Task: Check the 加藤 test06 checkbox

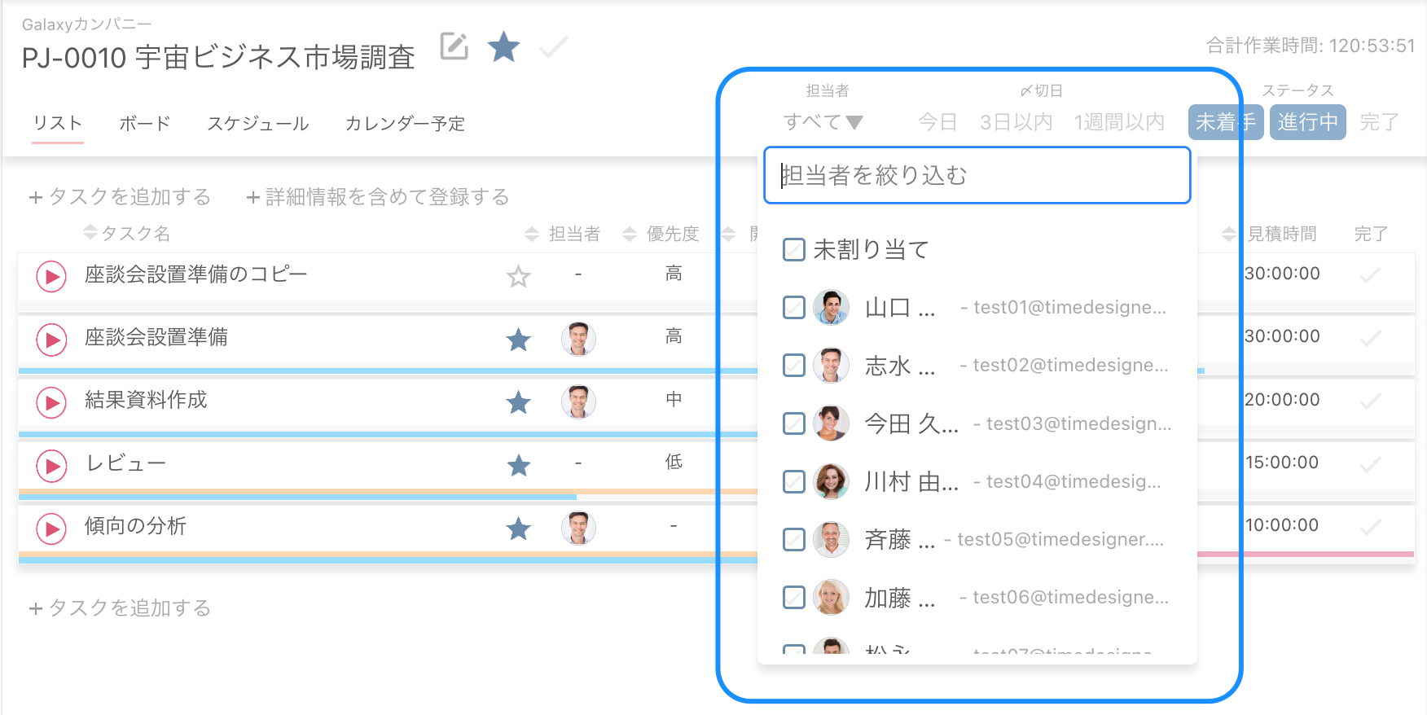Action: click(x=793, y=597)
